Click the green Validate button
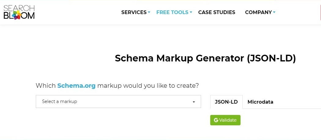 pyautogui.click(x=225, y=120)
